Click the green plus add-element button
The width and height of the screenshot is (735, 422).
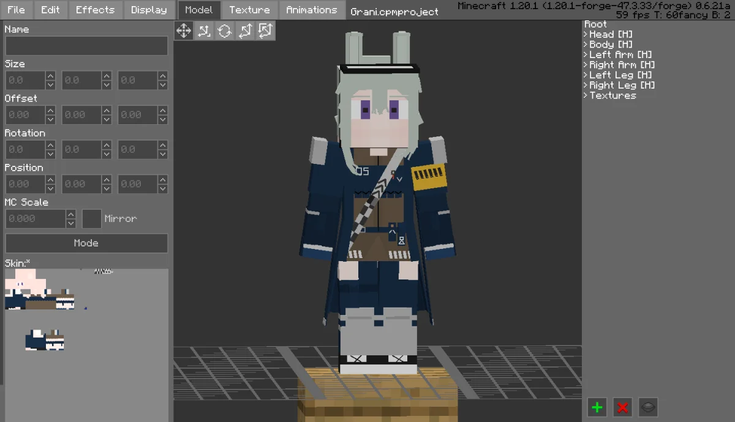(x=597, y=407)
